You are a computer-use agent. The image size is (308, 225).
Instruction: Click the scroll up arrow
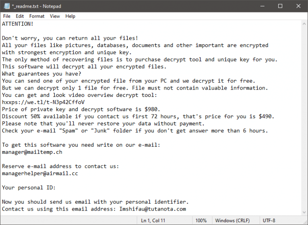[x=304, y=24]
